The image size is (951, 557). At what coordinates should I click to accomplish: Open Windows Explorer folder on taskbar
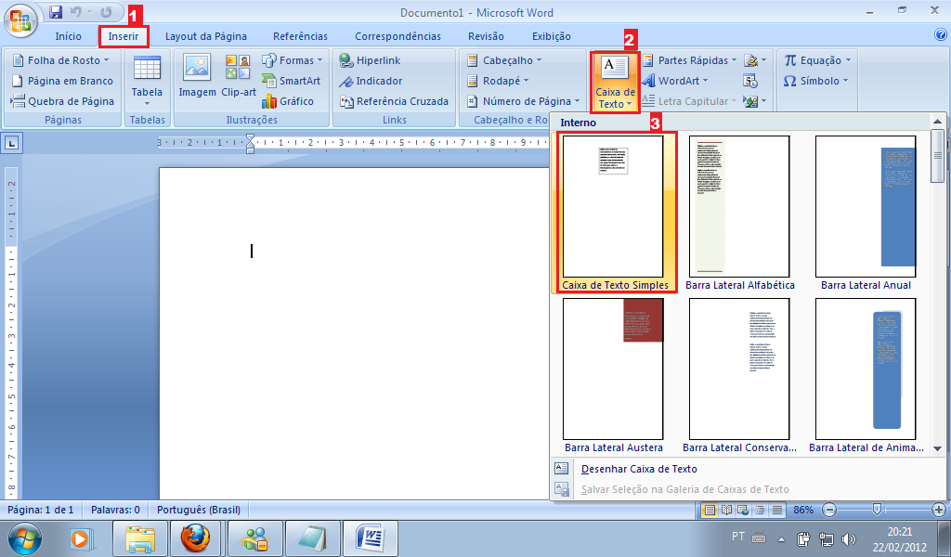tap(140, 538)
